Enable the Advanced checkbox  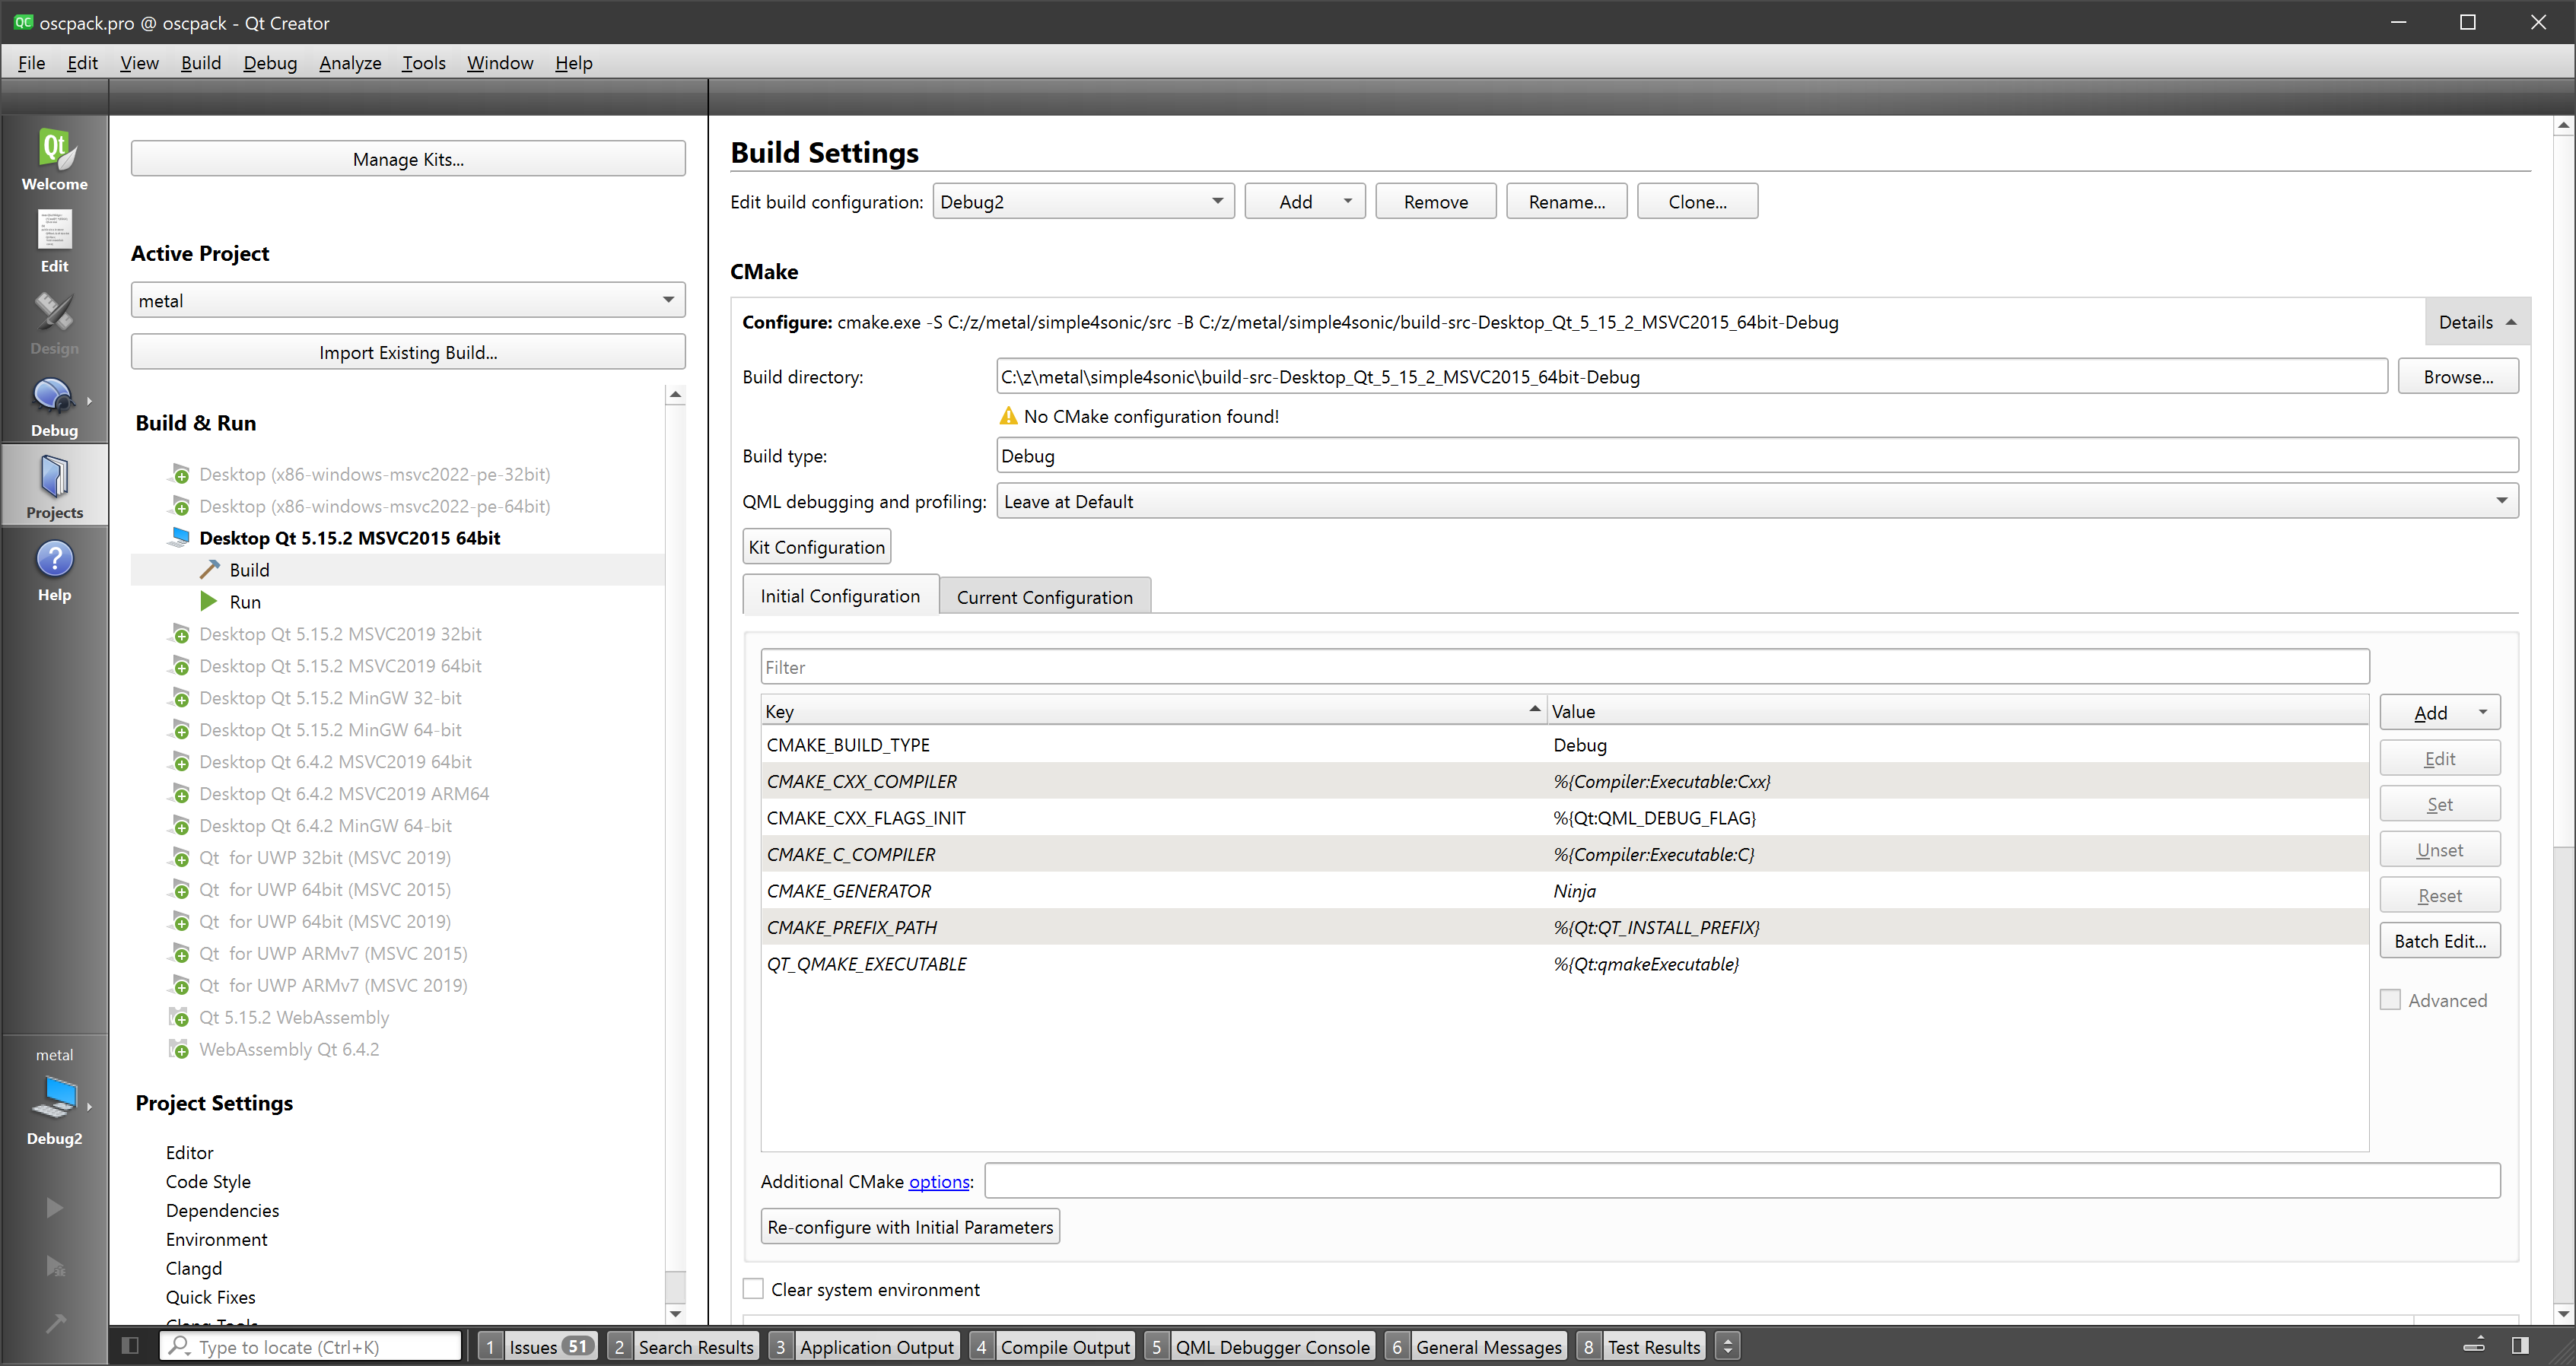tap(2390, 1000)
